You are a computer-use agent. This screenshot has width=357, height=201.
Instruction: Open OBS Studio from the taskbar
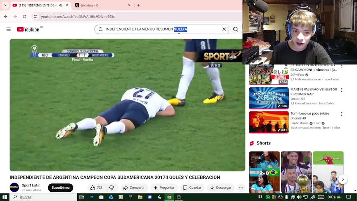pos(179,197)
